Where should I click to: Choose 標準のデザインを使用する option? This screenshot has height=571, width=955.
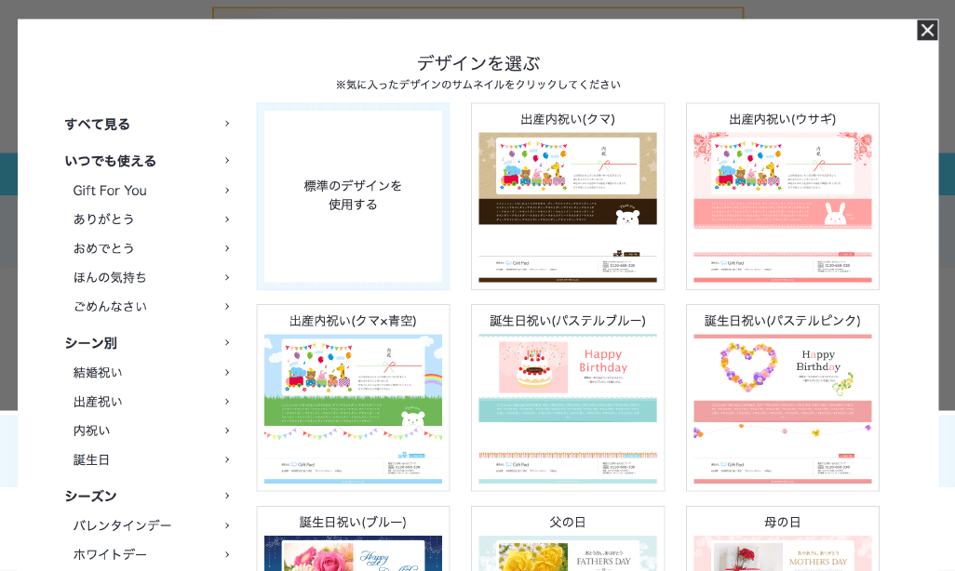(354, 196)
